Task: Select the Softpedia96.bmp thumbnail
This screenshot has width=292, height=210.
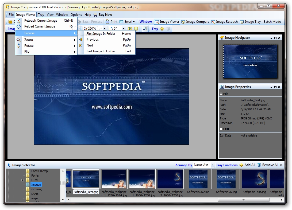Action: click(198, 179)
